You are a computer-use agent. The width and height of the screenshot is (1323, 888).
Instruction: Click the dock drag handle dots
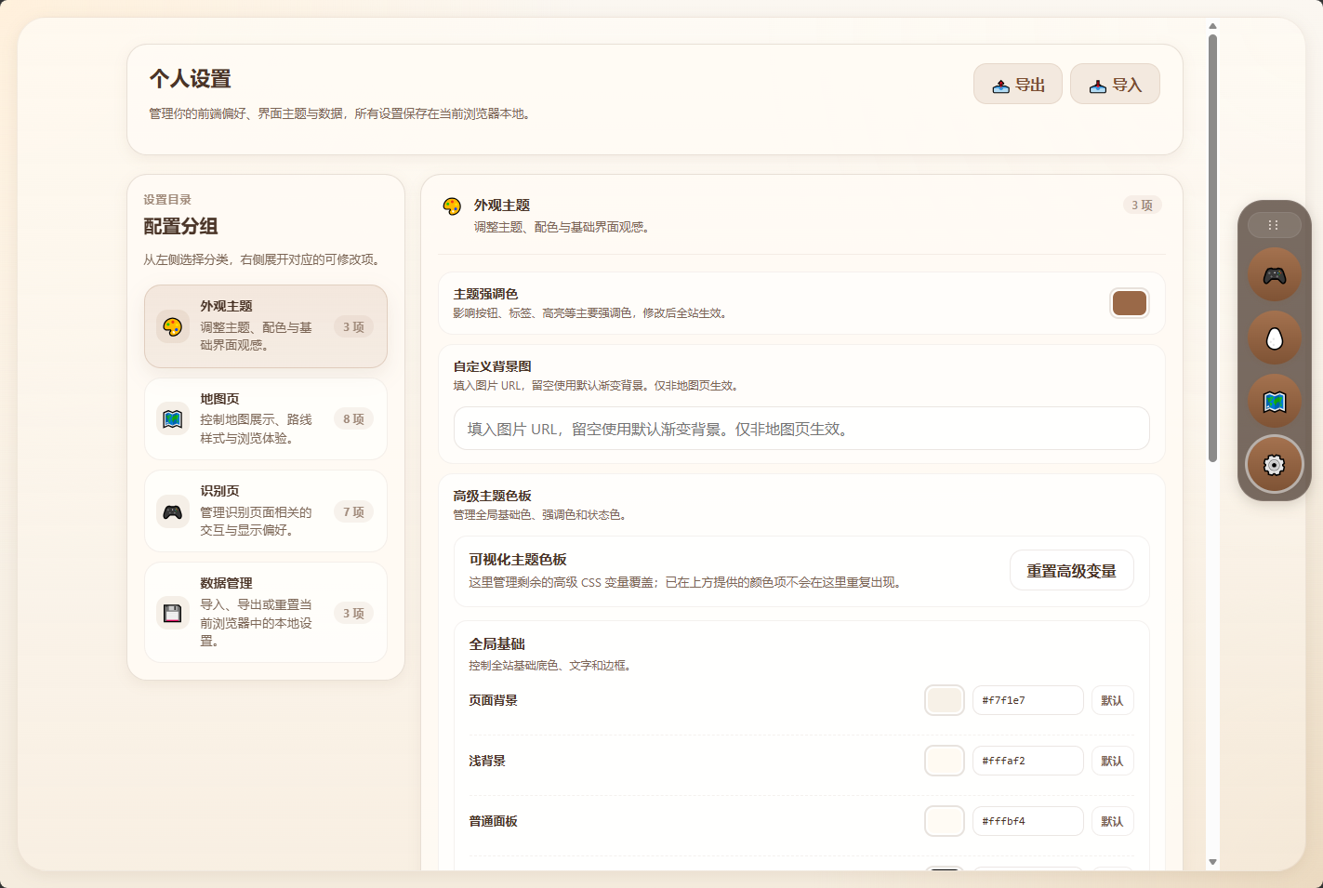click(1274, 225)
